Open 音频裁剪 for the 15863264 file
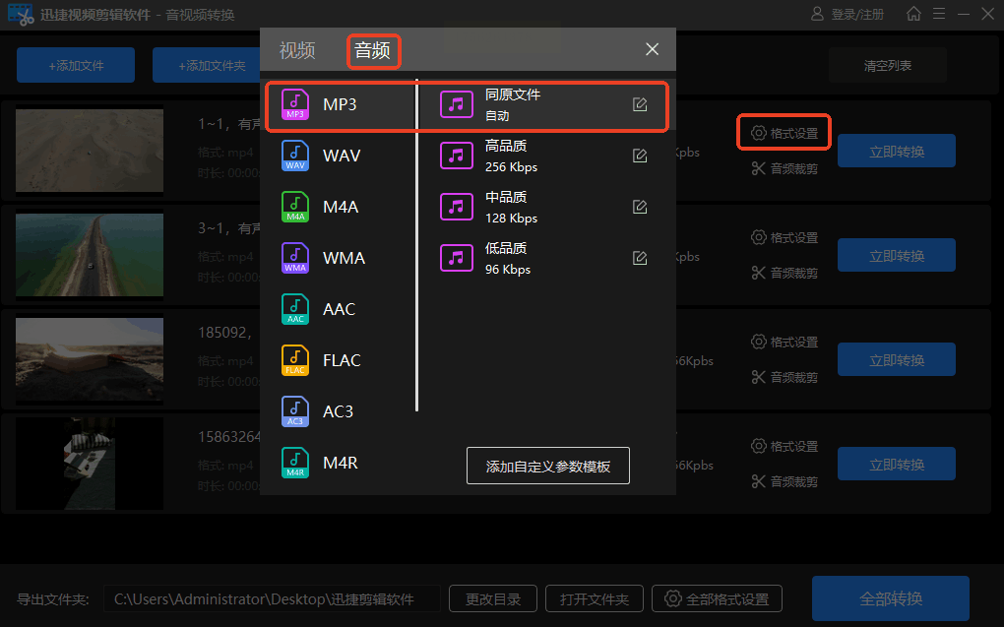The height and width of the screenshot is (627, 1004). (x=784, y=482)
